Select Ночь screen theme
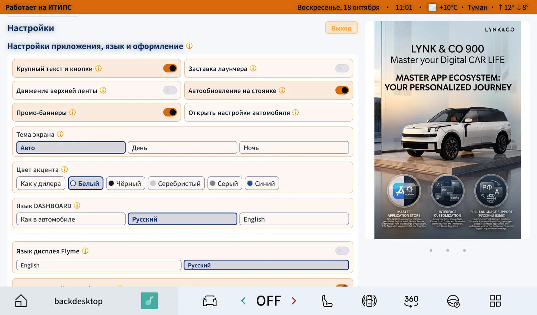Screen dimensions: 537x315 [294, 148]
